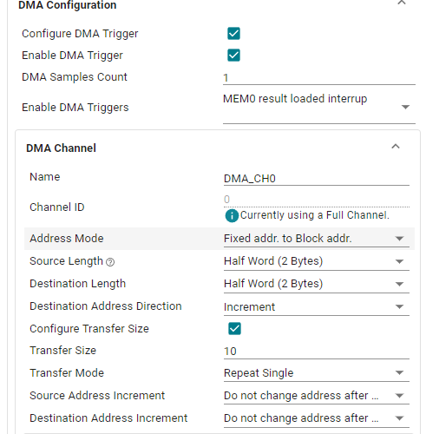Open the Address Mode dropdown
The image size is (426, 434).
(317, 239)
